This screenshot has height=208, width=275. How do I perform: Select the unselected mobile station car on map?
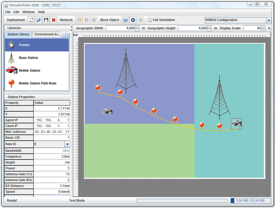click(x=108, y=111)
